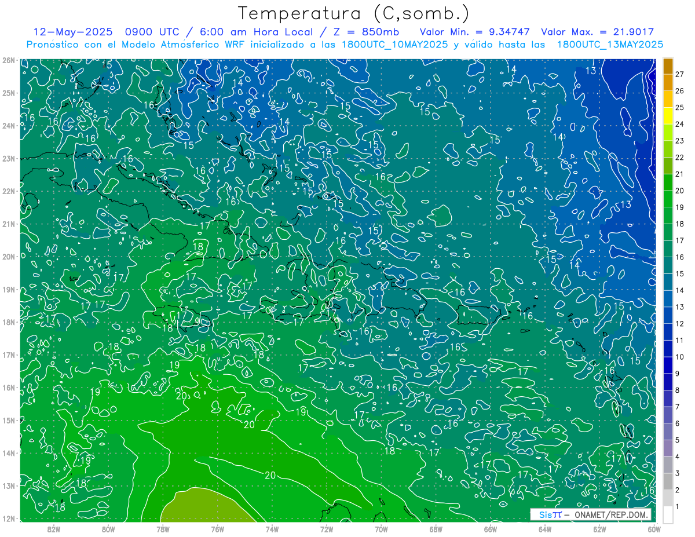Click the color scale label "7"
This screenshot has width=695, height=537.
678,407
